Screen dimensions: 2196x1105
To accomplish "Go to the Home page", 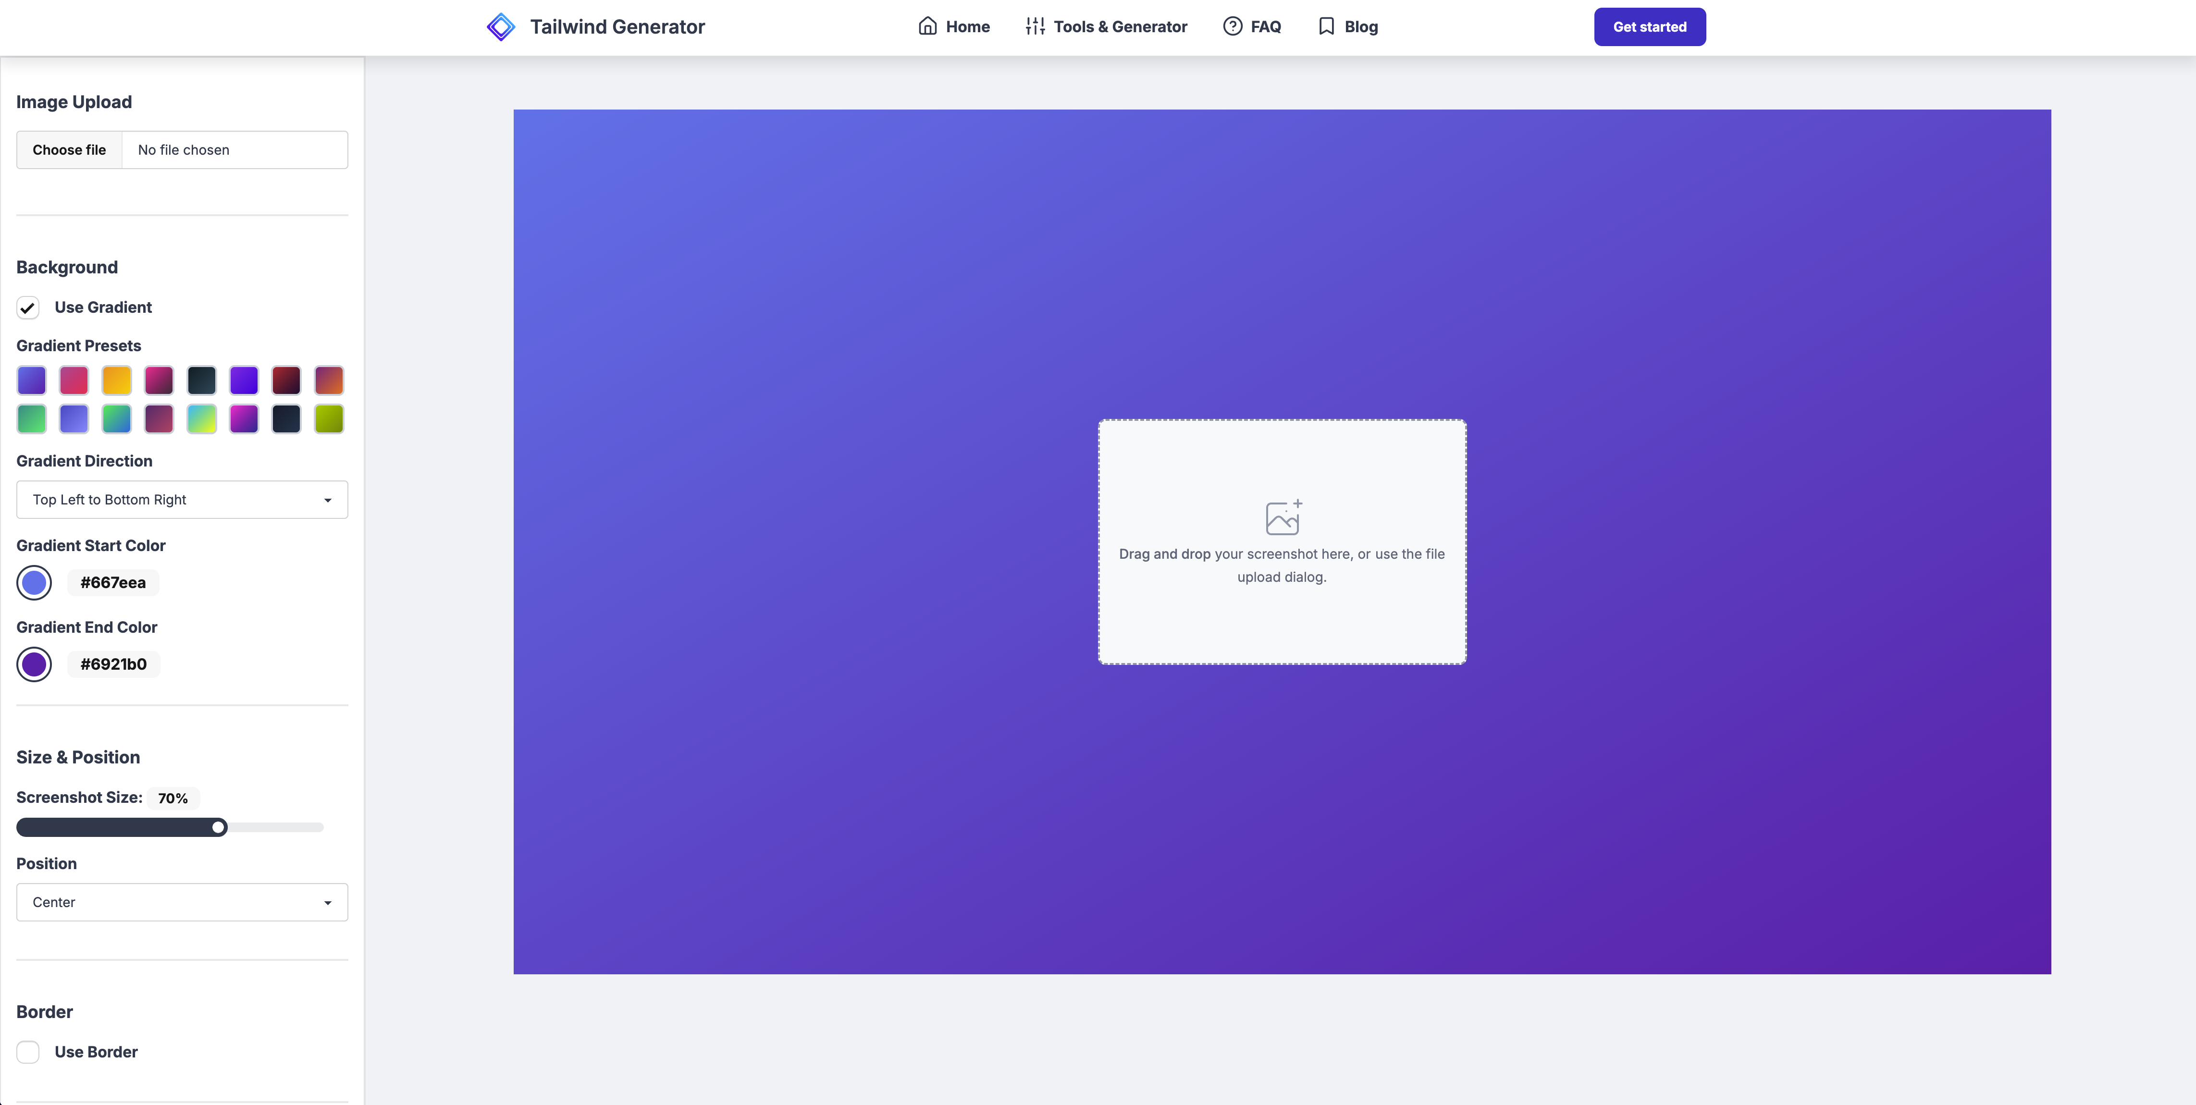I will (954, 26).
